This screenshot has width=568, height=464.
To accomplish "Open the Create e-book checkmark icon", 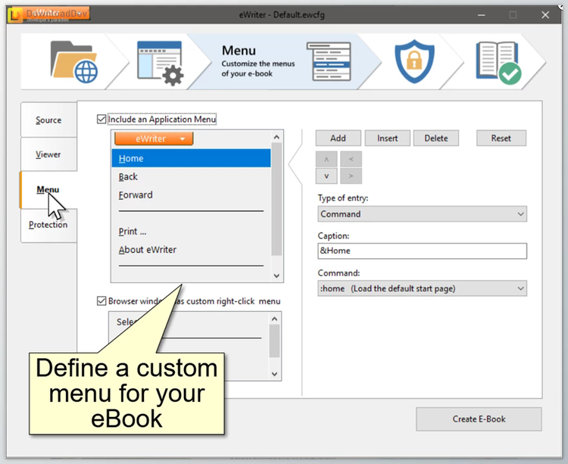I will 499,63.
